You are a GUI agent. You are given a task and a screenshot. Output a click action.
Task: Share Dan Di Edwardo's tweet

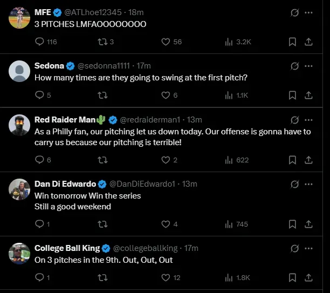click(308, 224)
